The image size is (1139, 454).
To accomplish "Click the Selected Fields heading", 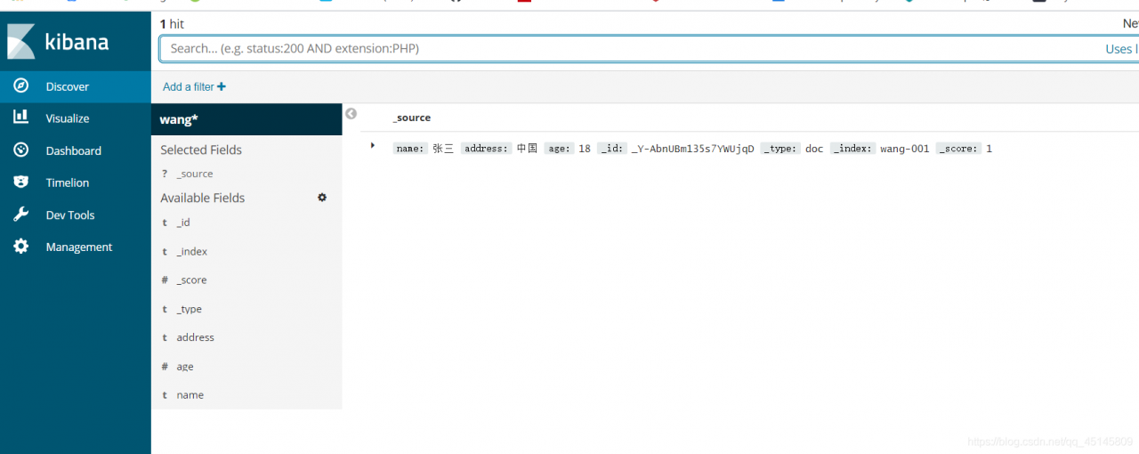I will pyautogui.click(x=201, y=150).
